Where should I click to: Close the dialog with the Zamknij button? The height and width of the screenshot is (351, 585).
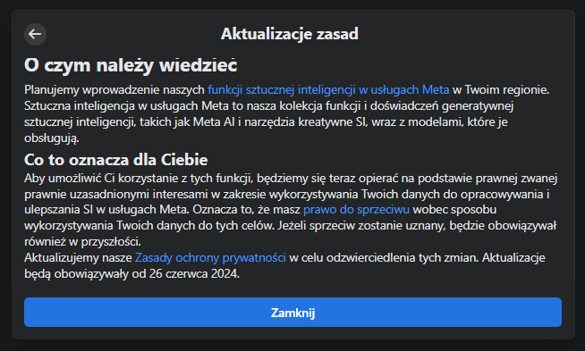coord(292,313)
